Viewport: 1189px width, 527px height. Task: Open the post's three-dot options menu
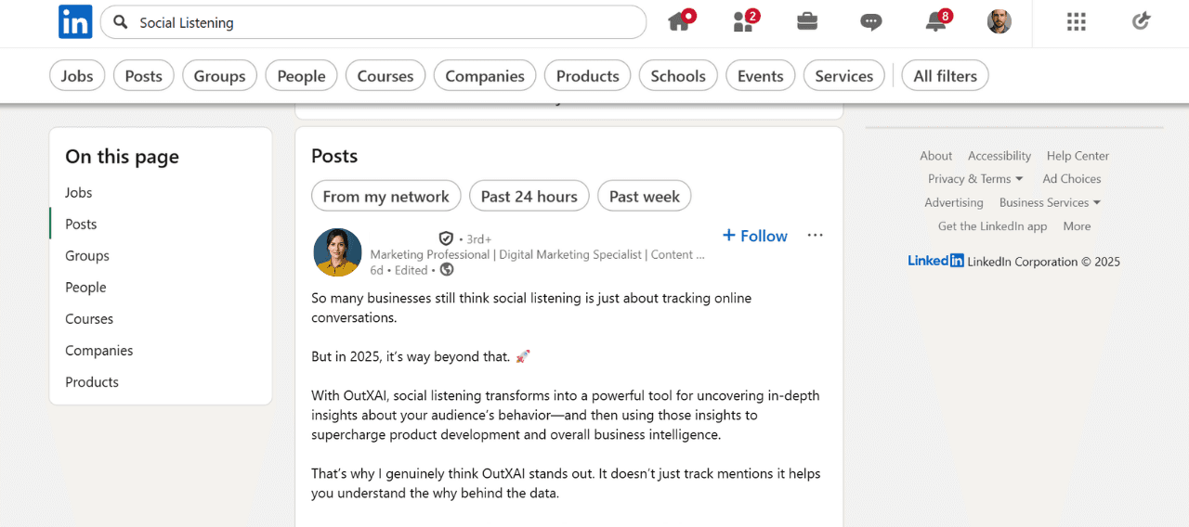(x=815, y=236)
